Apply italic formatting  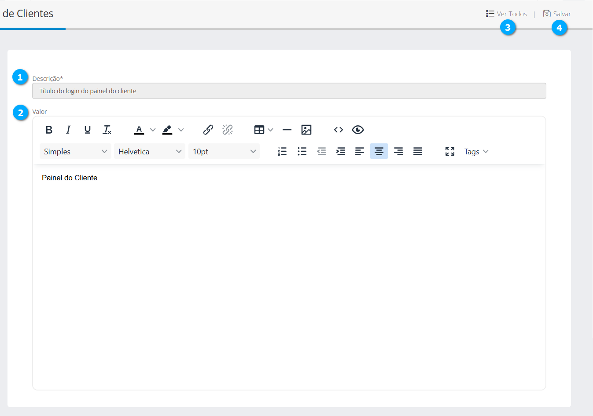(x=68, y=130)
